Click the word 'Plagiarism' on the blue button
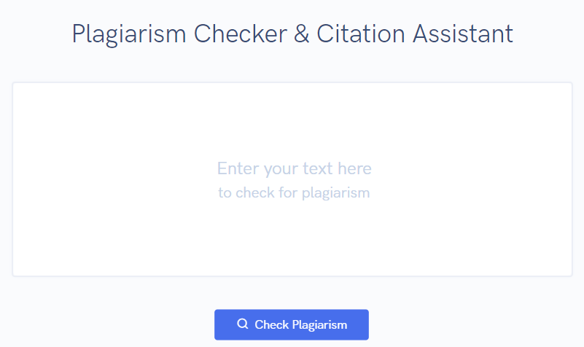 pyautogui.click(x=319, y=325)
